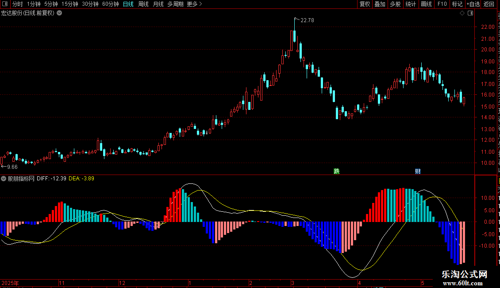Click the 返回 back button
500x288 pixels.
[489, 4]
